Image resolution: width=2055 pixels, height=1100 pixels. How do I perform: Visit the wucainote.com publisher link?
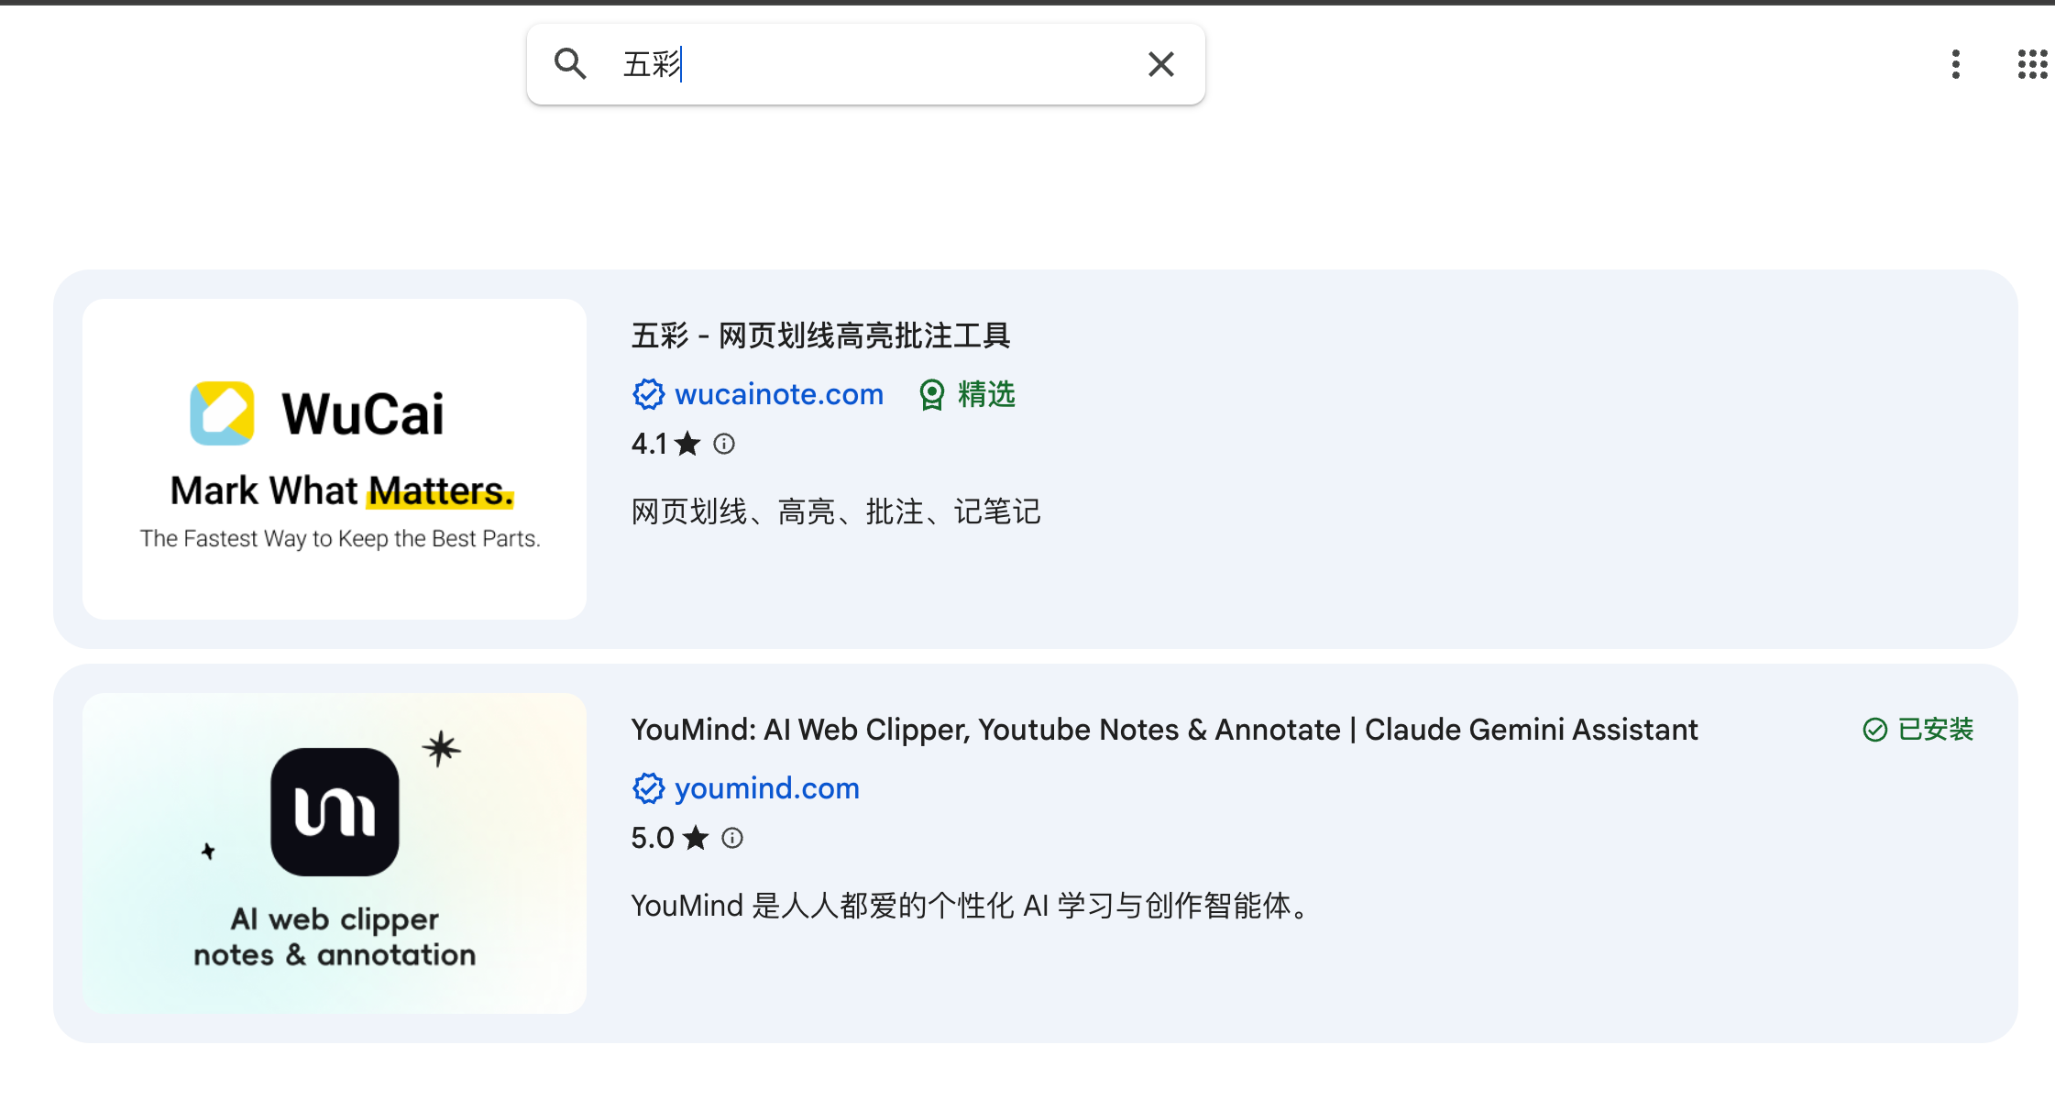[779, 394]
